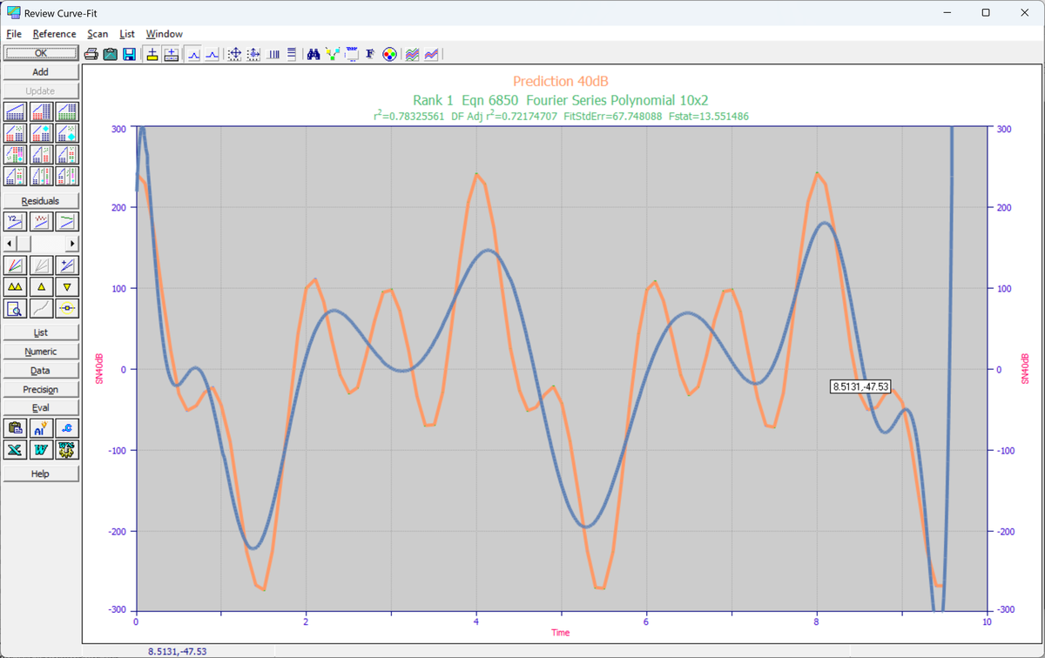Image resolution: width=1045 pixels, height=658 pixels.
Task: Click the downward yellow triangle icon
Action: click(x=67, y=286)
